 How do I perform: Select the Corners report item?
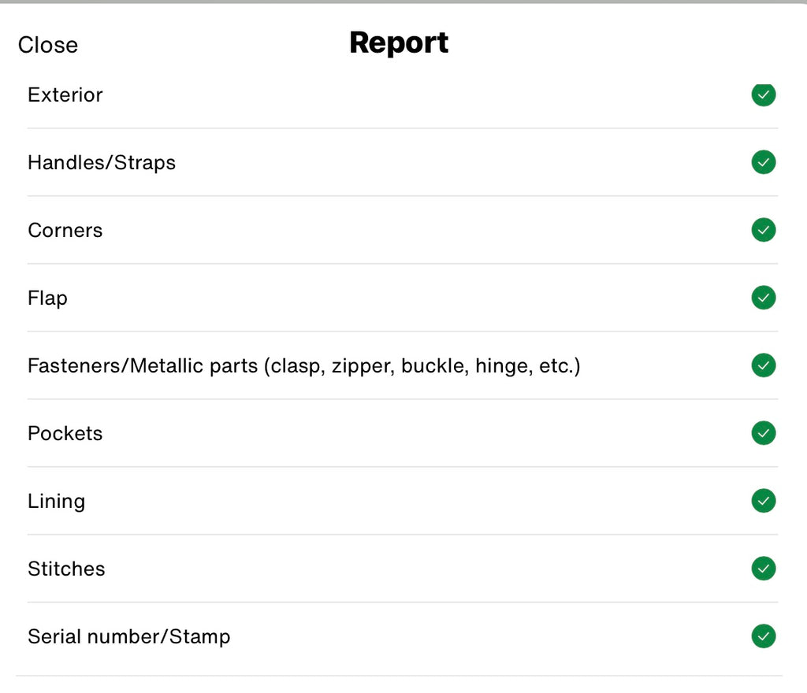coord(65,231)
